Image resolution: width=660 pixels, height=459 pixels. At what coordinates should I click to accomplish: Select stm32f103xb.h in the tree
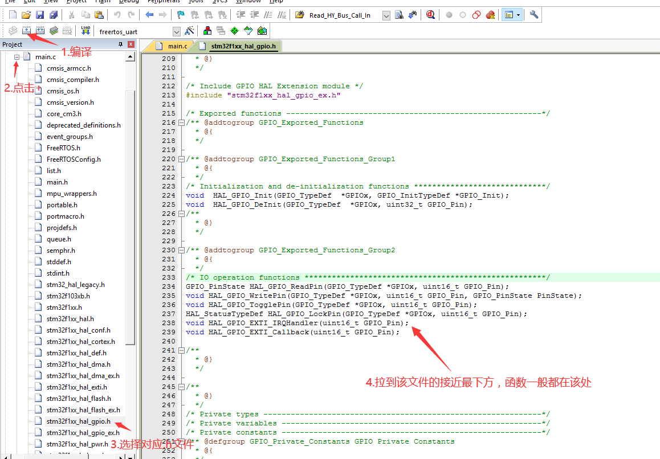(x=68, y=296)
